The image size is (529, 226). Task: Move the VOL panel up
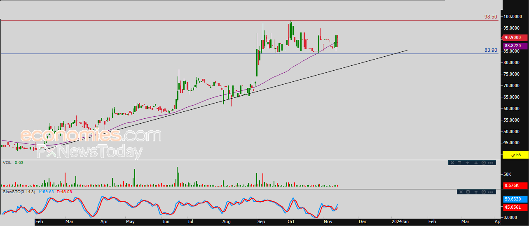[467, 163]
